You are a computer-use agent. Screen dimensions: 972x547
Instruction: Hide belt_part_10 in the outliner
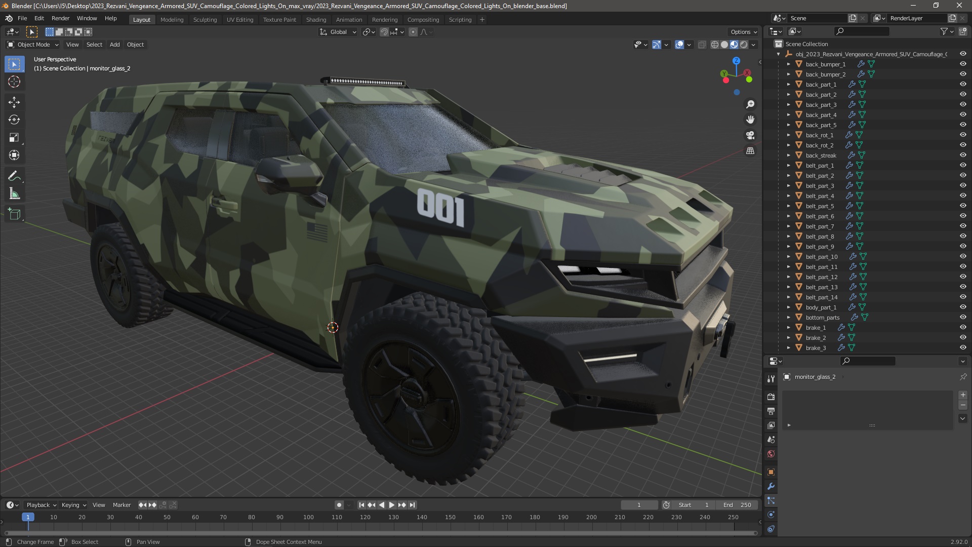[x=963, y=256]
